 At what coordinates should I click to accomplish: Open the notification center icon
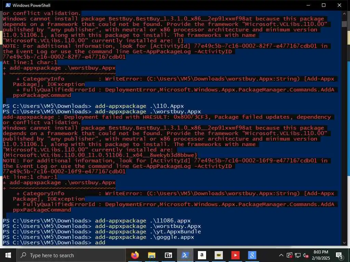click(339, 256)
